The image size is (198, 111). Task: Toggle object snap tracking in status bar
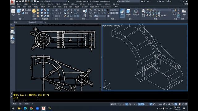140,104
